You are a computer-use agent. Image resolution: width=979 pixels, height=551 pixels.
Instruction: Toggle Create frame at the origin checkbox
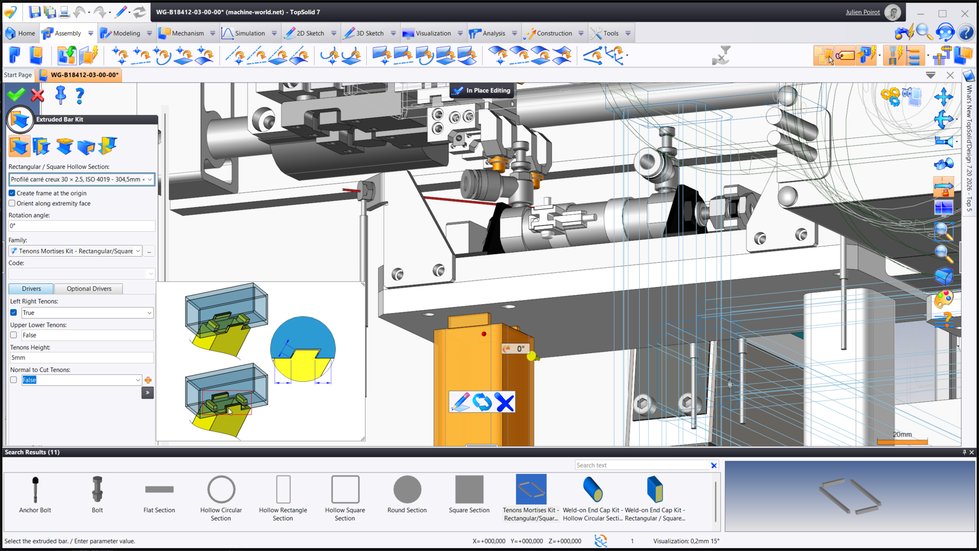tap(12, 193)
